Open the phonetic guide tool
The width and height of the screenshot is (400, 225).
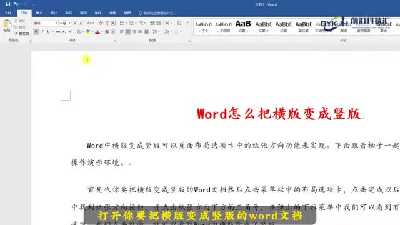tap(107, 23)
